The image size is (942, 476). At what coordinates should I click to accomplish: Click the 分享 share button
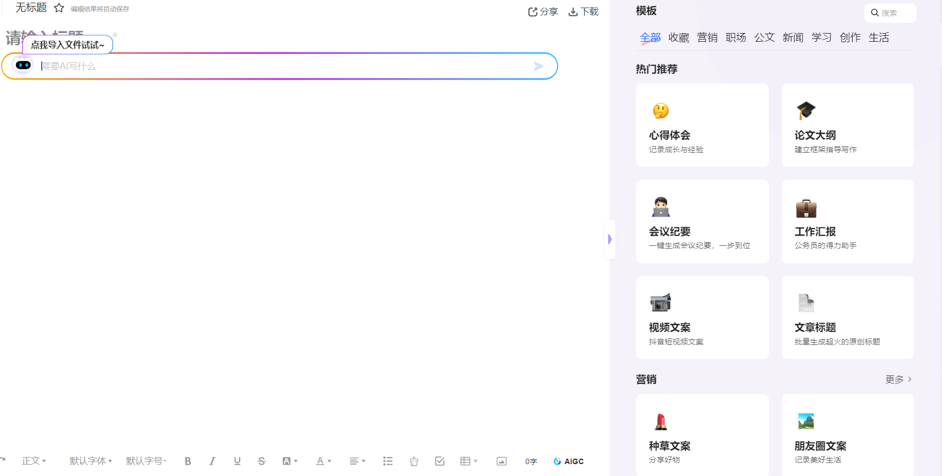pos(543,11)
